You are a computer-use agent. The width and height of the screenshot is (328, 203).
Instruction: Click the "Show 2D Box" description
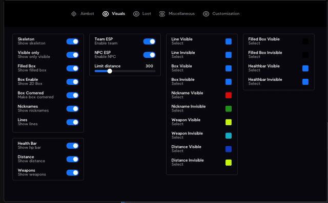coord(30,84)
